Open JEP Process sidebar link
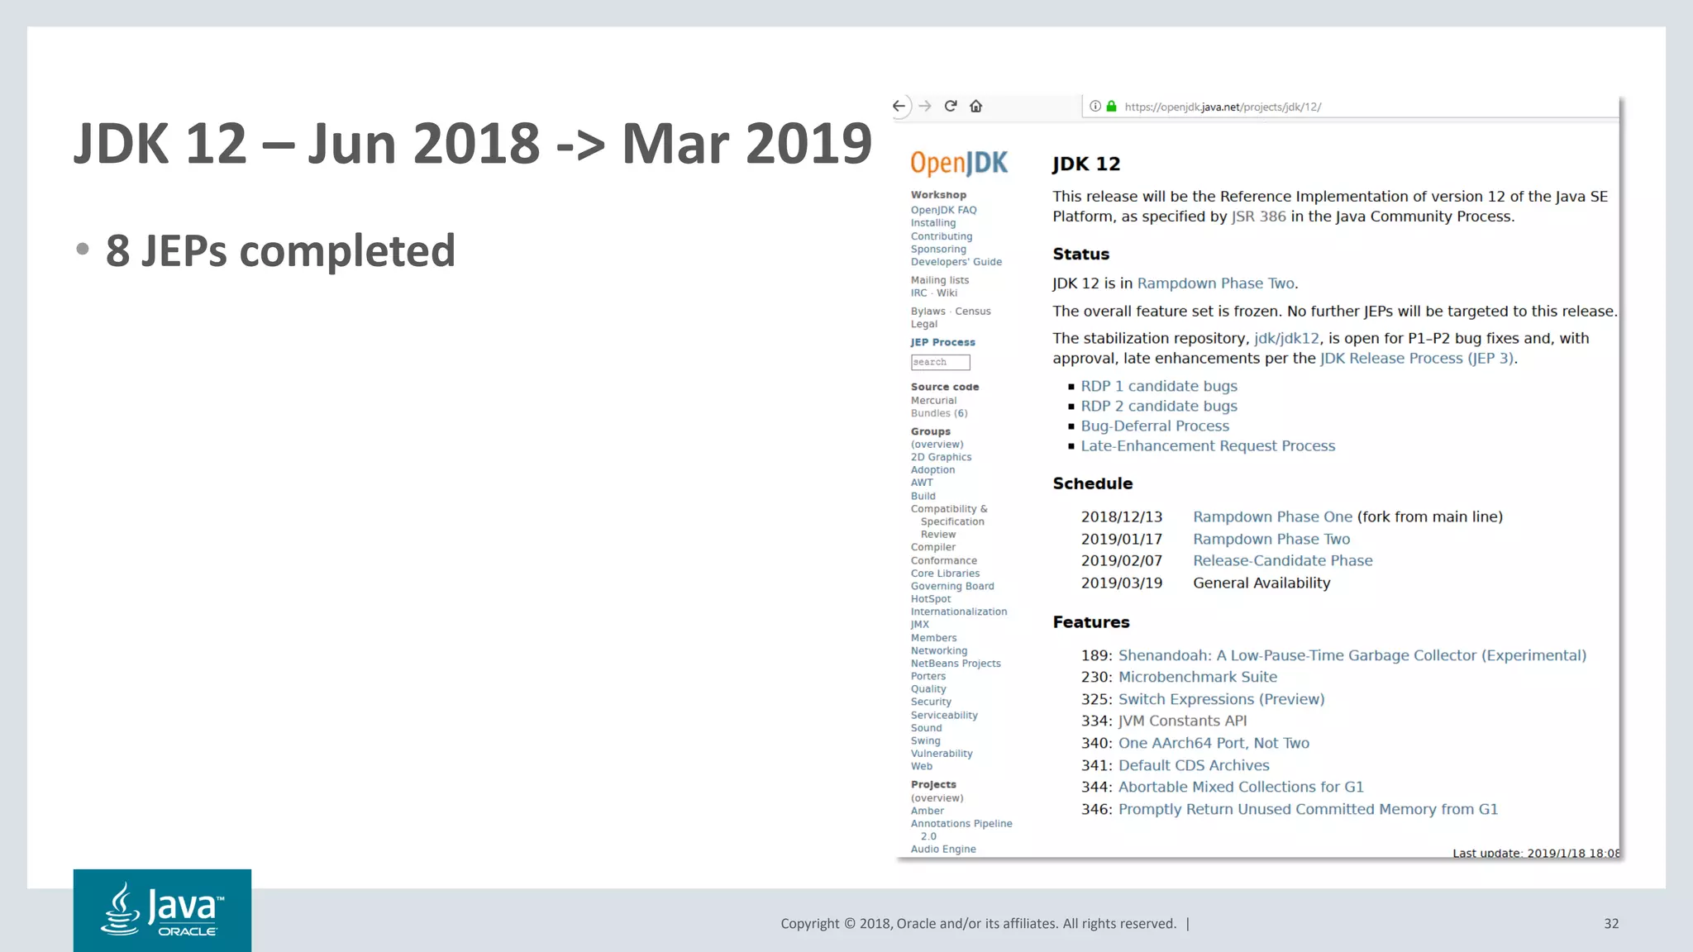1693x952 pixels. pos(942,342)
